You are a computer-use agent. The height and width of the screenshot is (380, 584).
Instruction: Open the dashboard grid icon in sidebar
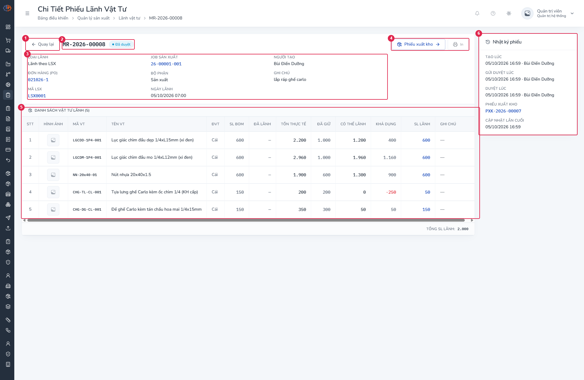click(x=8, y=27)
